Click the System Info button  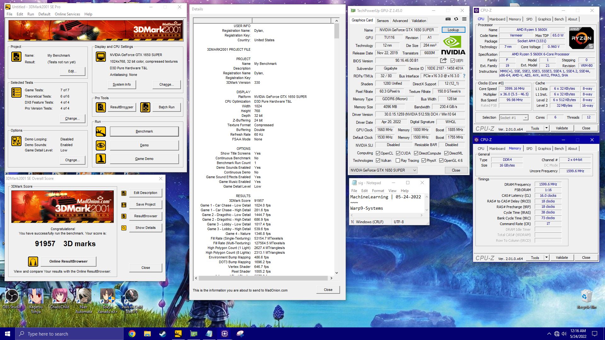pos(122,84)
